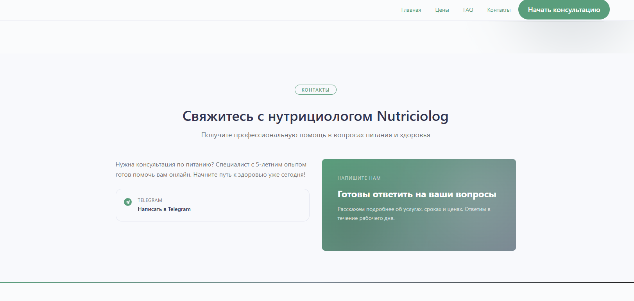Go to the Цены page link

pyautogui.click(x=442, y=10)
